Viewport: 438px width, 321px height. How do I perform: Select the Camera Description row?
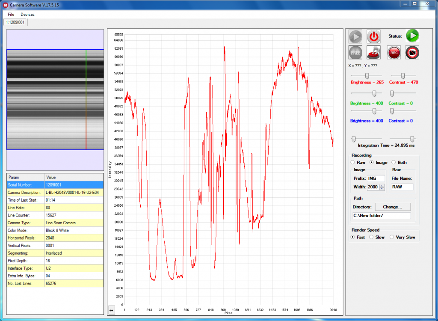[x=55, y=192]
